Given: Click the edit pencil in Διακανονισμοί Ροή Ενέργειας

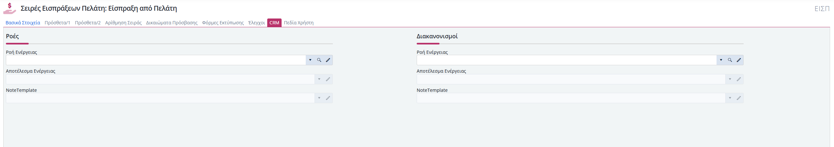Looking at the screenshot, I should pyautogui.click(x=739, y=60).
